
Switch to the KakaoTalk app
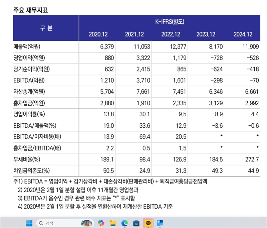point(147,223)
